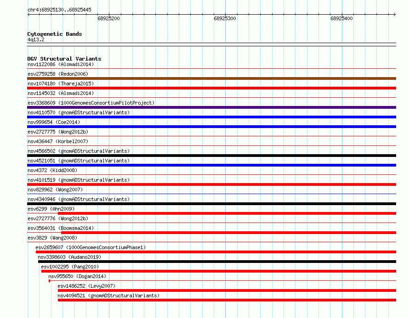Click the nsv4372 (Kidd2008) label

pos(52,170)
